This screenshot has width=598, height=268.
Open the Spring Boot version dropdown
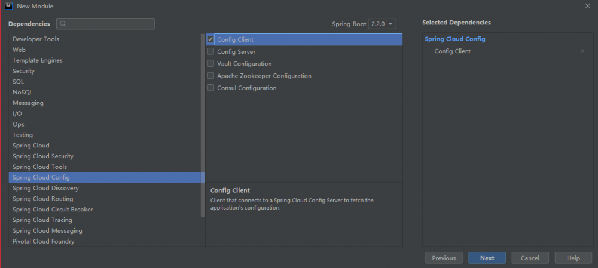[x=382, y=24]
